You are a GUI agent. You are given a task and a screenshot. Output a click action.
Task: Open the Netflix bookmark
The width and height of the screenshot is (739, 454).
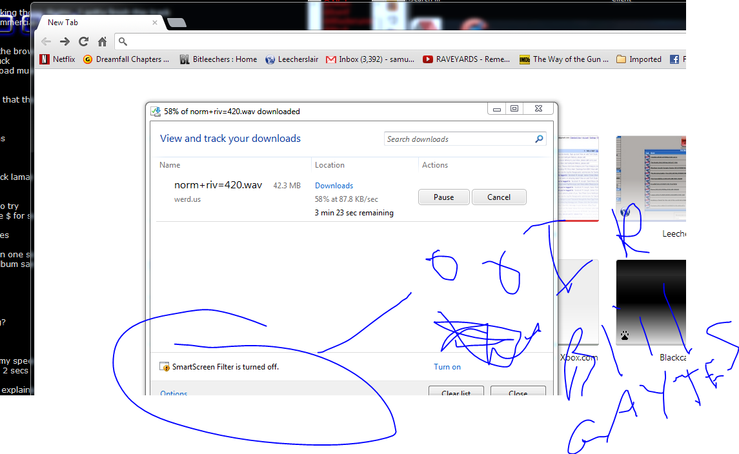click(57, 59)
